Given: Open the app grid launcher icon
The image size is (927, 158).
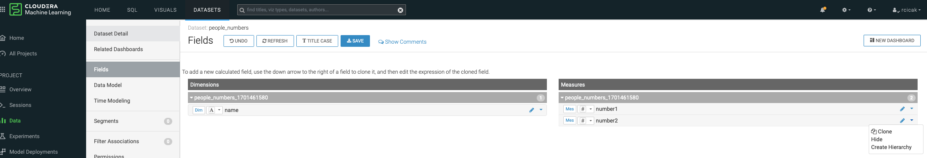Looking at the screenshot, I should click(3, 9).
